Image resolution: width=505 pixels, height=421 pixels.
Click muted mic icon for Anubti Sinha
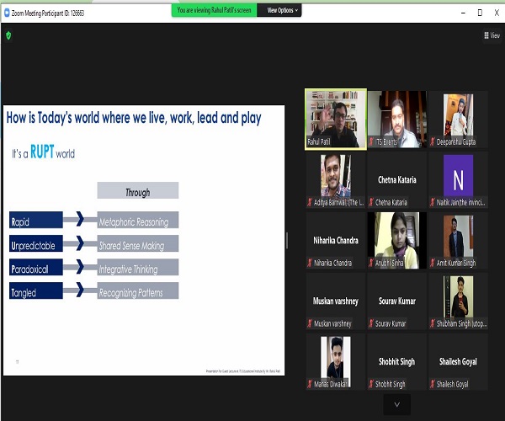(371, 263)
